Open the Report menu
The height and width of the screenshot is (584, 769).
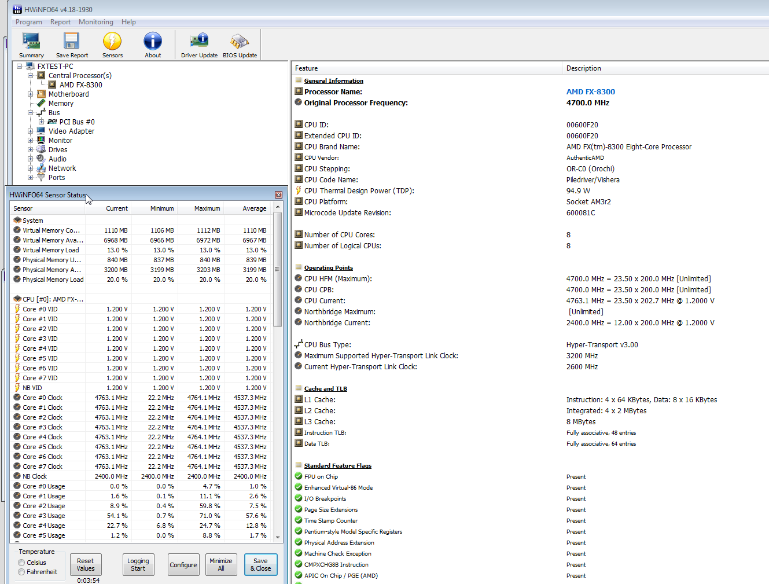[60, 22]
